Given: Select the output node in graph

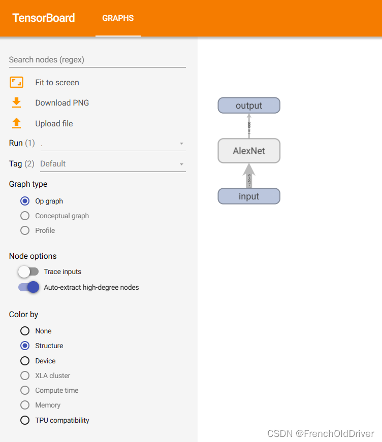Looking at the screenshot, I should (249, 106).
